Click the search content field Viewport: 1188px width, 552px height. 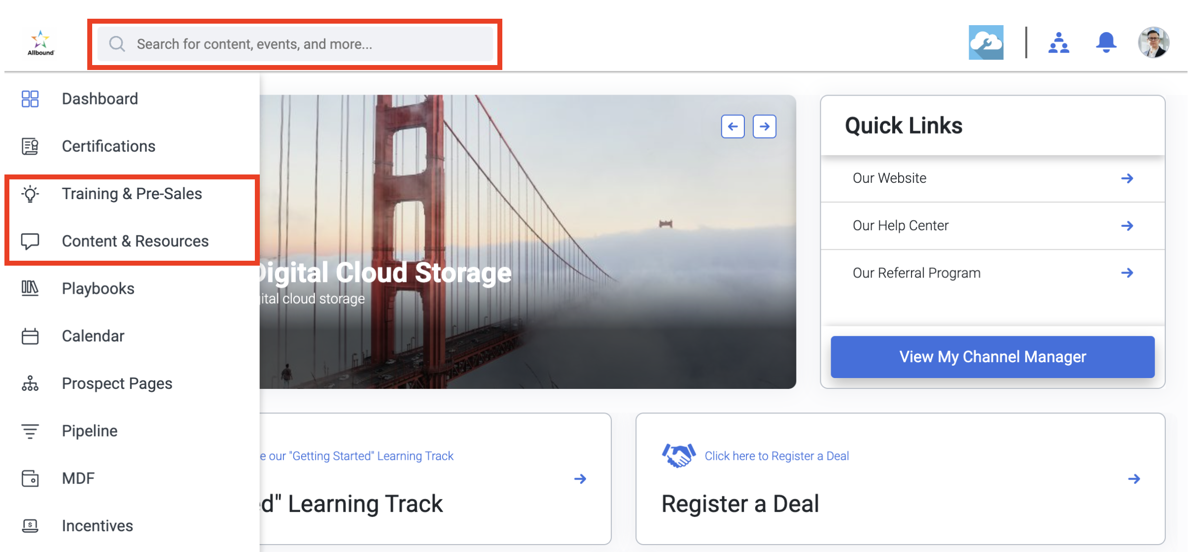[x=295, y=44]
